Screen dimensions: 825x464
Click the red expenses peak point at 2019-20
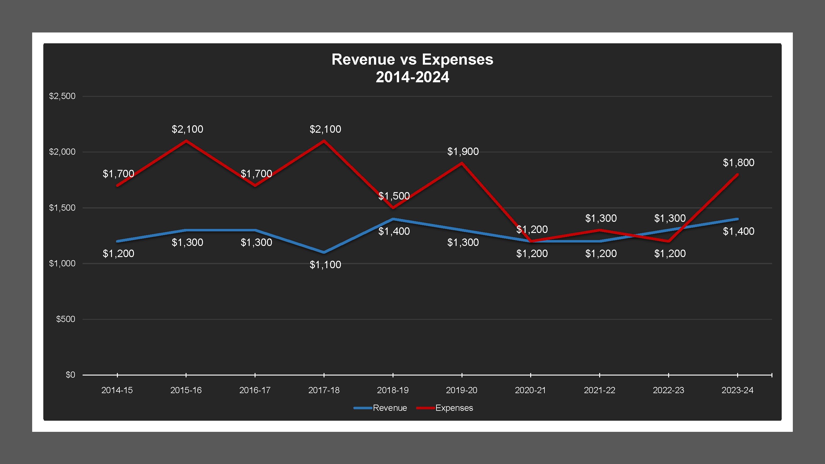click(x=462, y=163)
